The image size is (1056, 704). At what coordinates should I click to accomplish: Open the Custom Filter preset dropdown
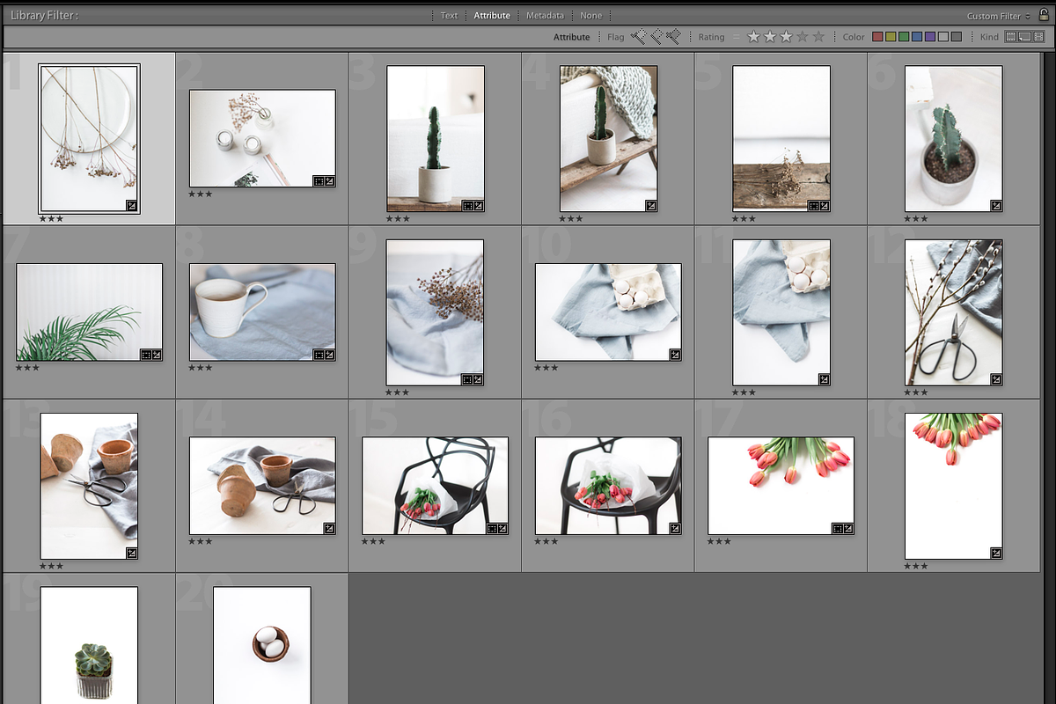pos(998,16)
